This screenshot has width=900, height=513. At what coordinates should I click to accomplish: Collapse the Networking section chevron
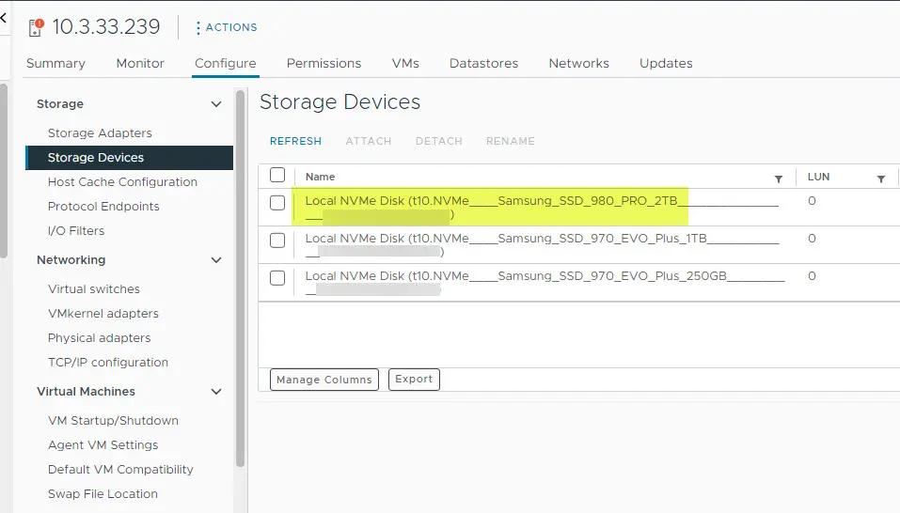tap(216, 260)
